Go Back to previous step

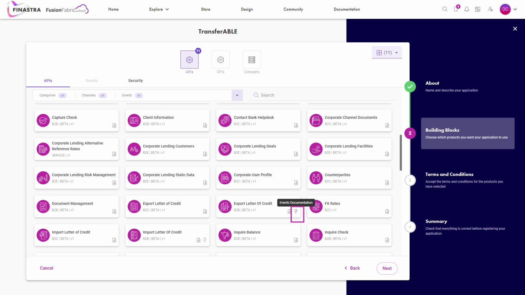[352, 268]
